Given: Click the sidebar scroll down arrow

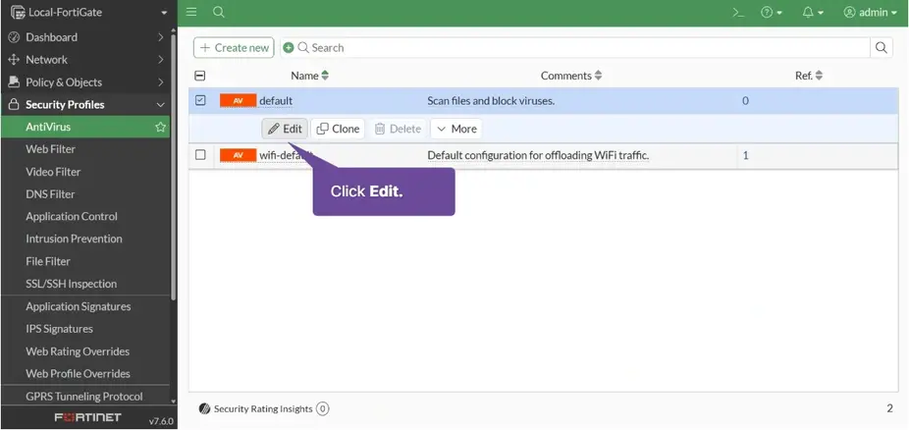Looking at the screenshot, I should pos(174,401).
